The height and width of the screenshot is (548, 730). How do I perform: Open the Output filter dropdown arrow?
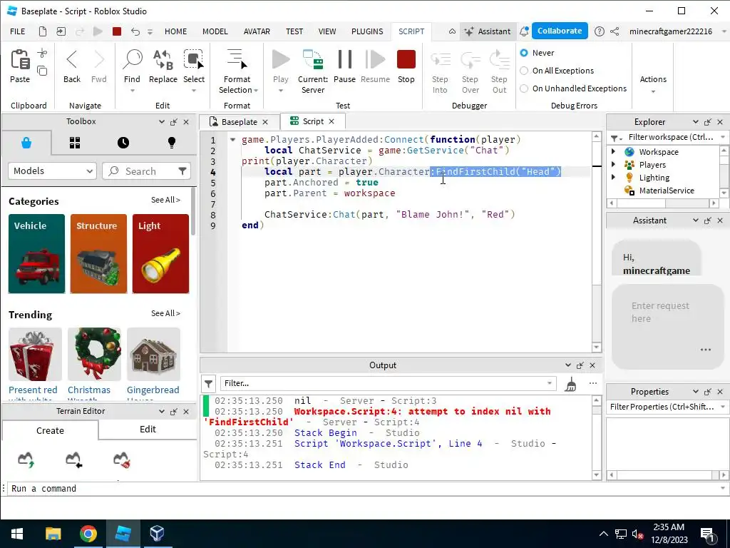(550, 383)
